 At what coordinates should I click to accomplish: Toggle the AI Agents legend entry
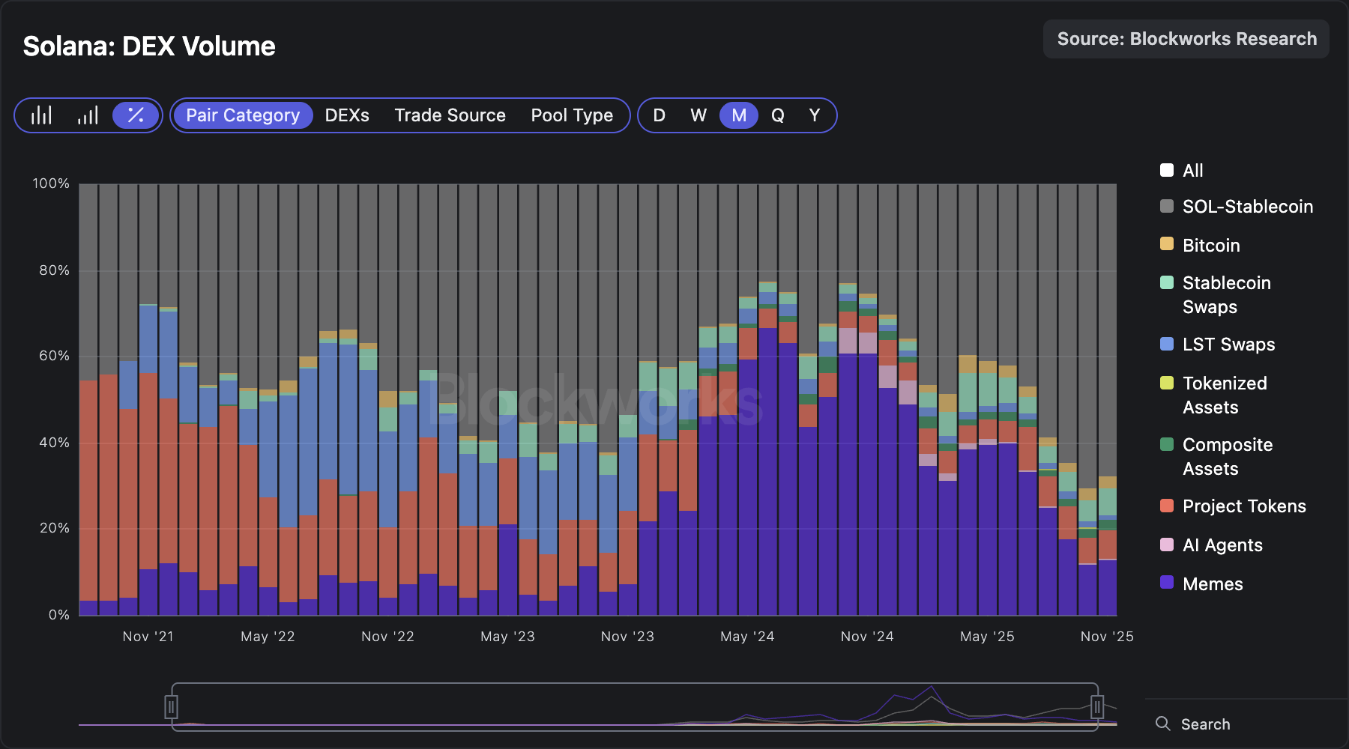pyautogui.click(x=1222, y=545)
